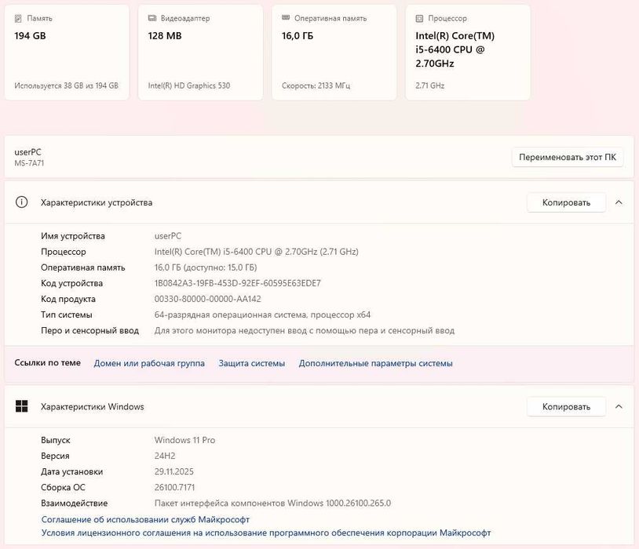The height and width of the screenshot is (549, 639).
Task: Select the install date 29.11.2025
Action: 174,471
